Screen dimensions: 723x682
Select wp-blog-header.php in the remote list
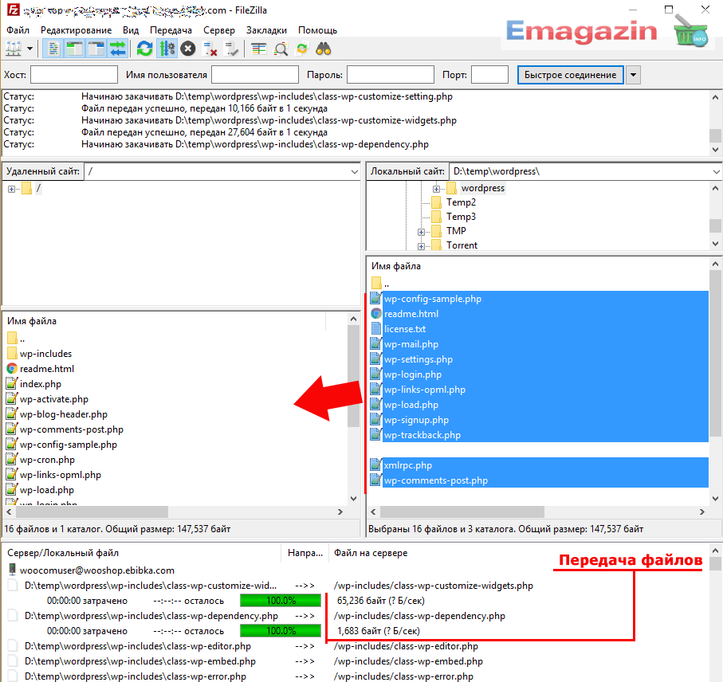pyautogui.click(x=63, y=414)
